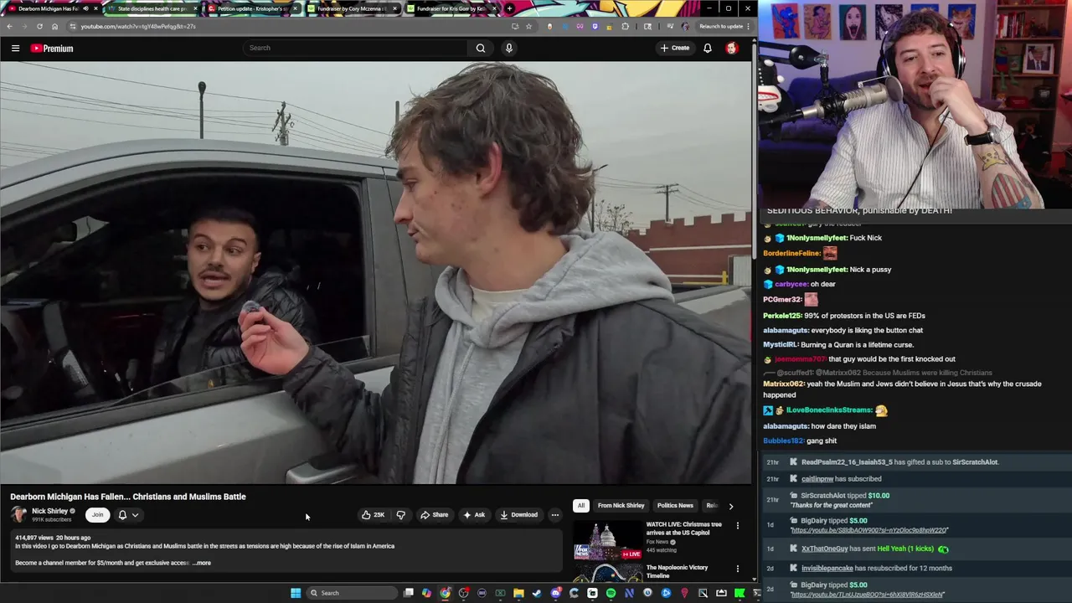Click the YouTube search magnifier button
This screenshot has height=603, width=1072.
tap(481, 48)
